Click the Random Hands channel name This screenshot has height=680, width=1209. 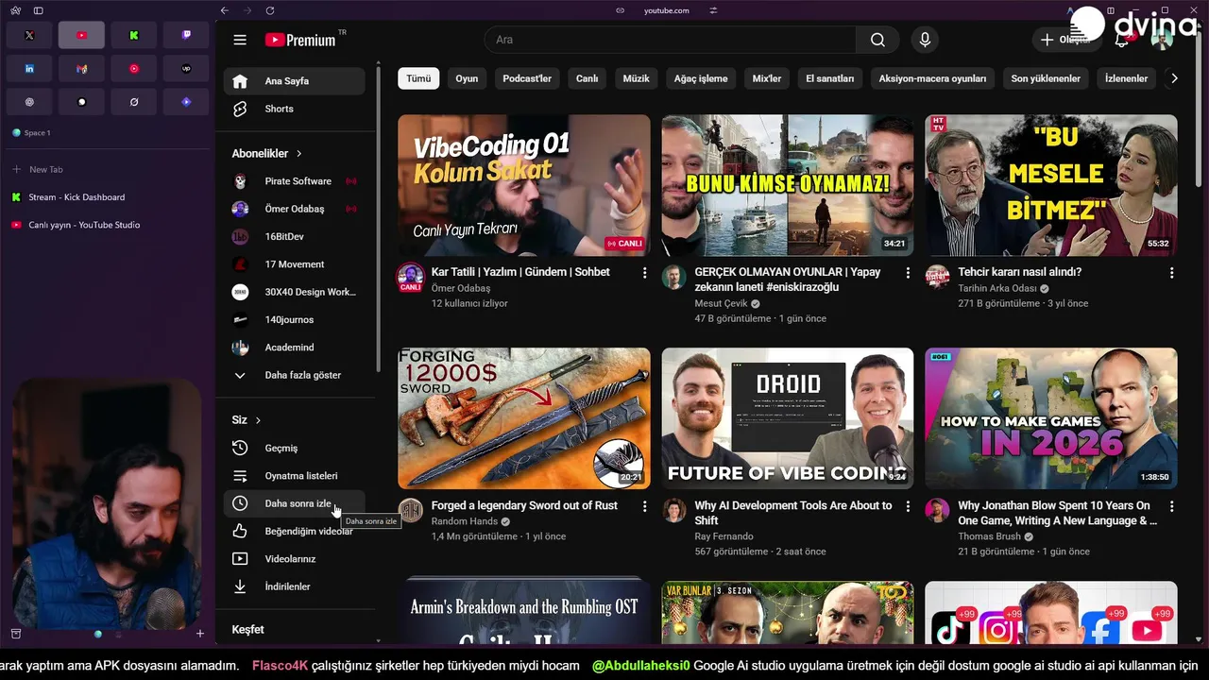464,521
